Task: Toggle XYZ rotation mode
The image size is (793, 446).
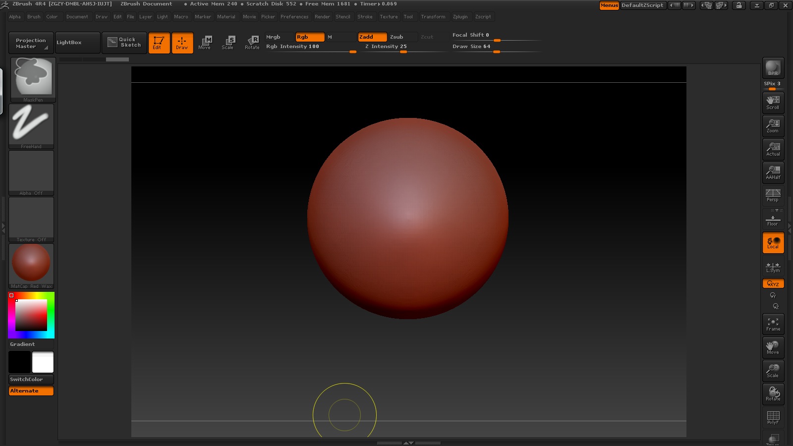Action: click(773, 283)
